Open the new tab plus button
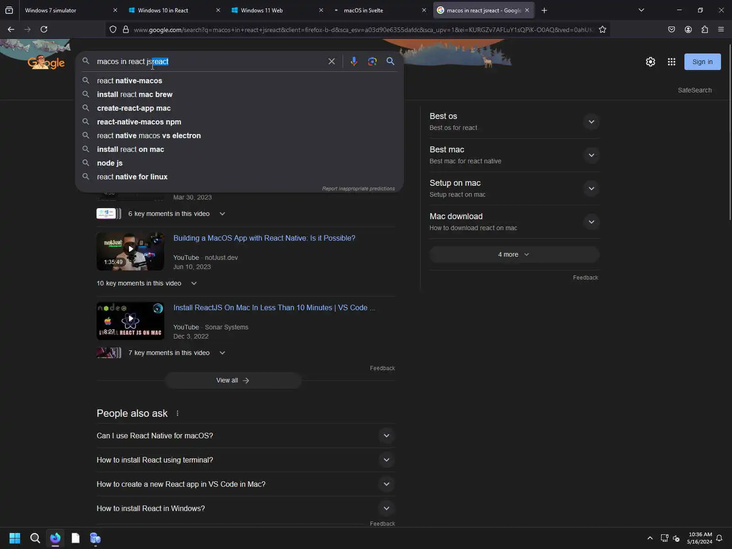The height and width of the screenshot is (549, 732). coord(544,10)
